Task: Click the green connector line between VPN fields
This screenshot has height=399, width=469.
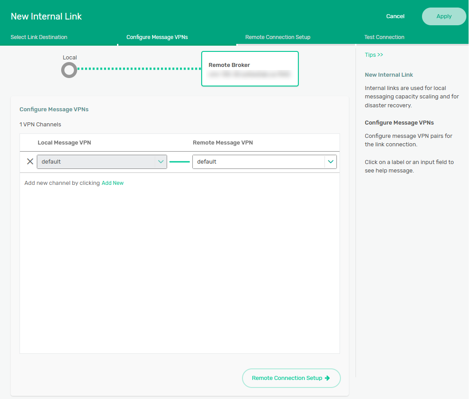Action: 180,162
